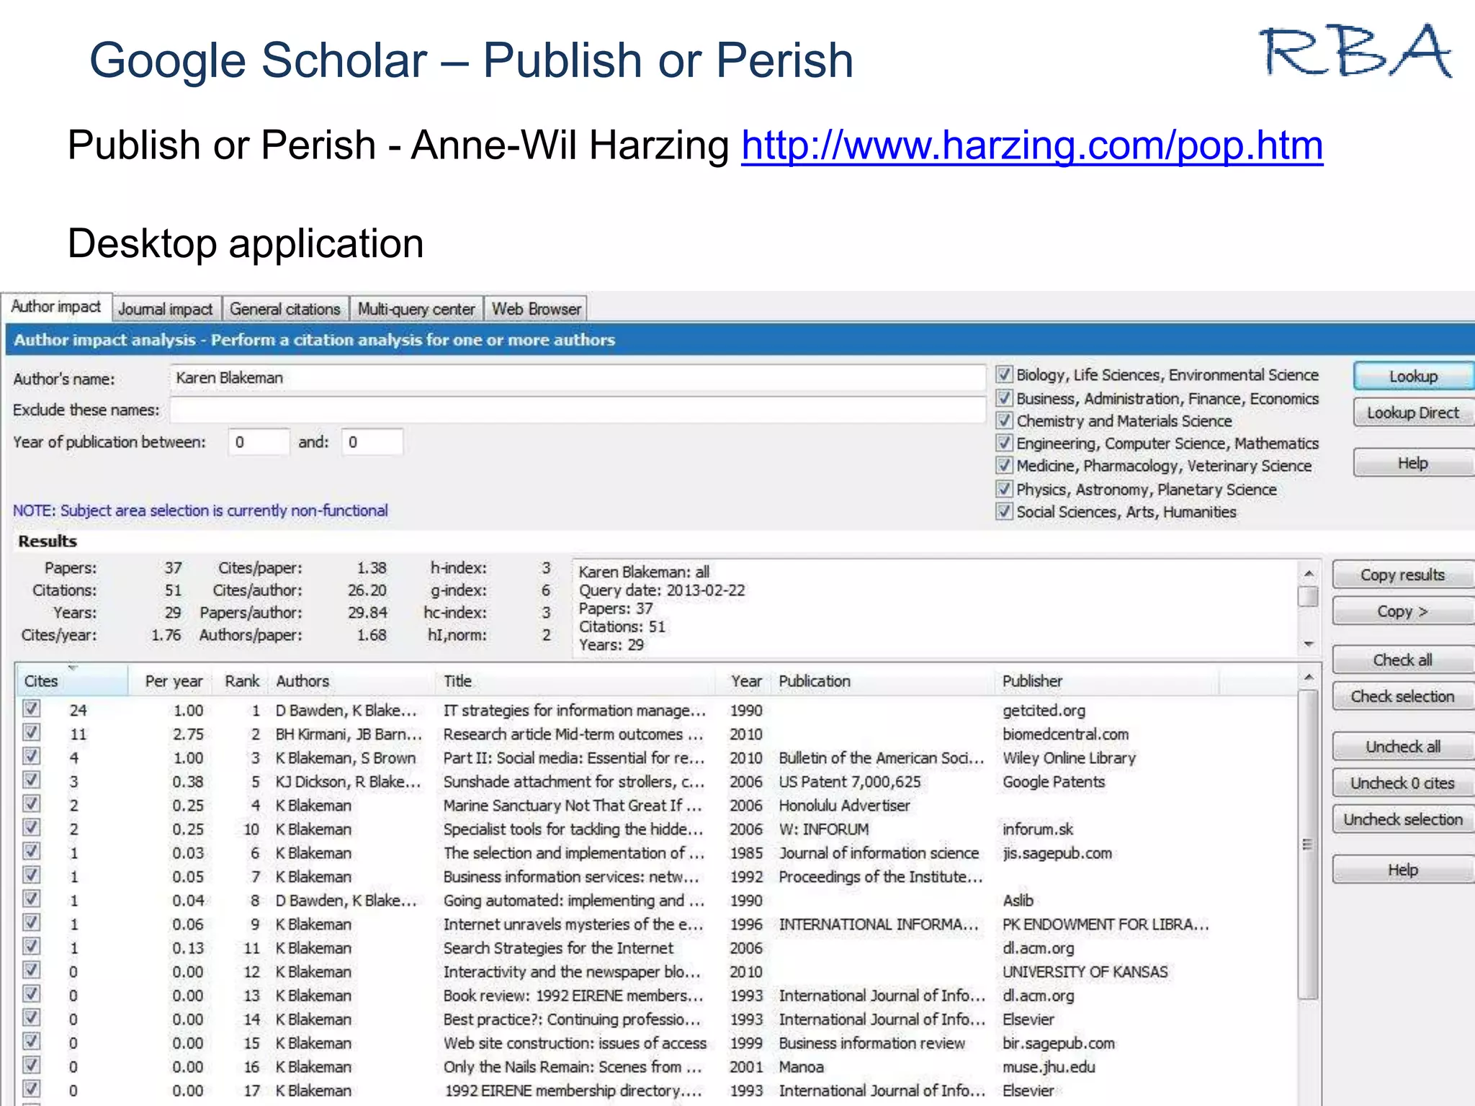Viewport: 1475px width, 1106px height.
Task: Uncheck the row with 24 cites
Action: pos(31,709)
